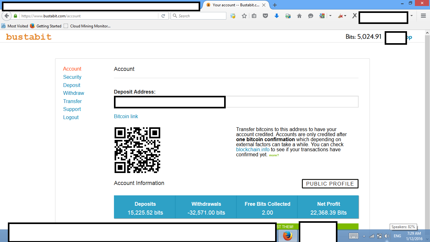Click the green arrow page sync icon
Screen dimensions: 430x242
288,16
